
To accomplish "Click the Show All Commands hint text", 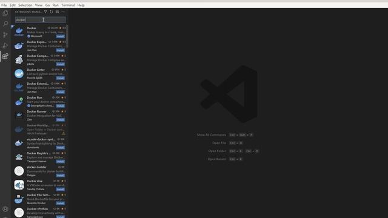I will [x=212, y=134].
